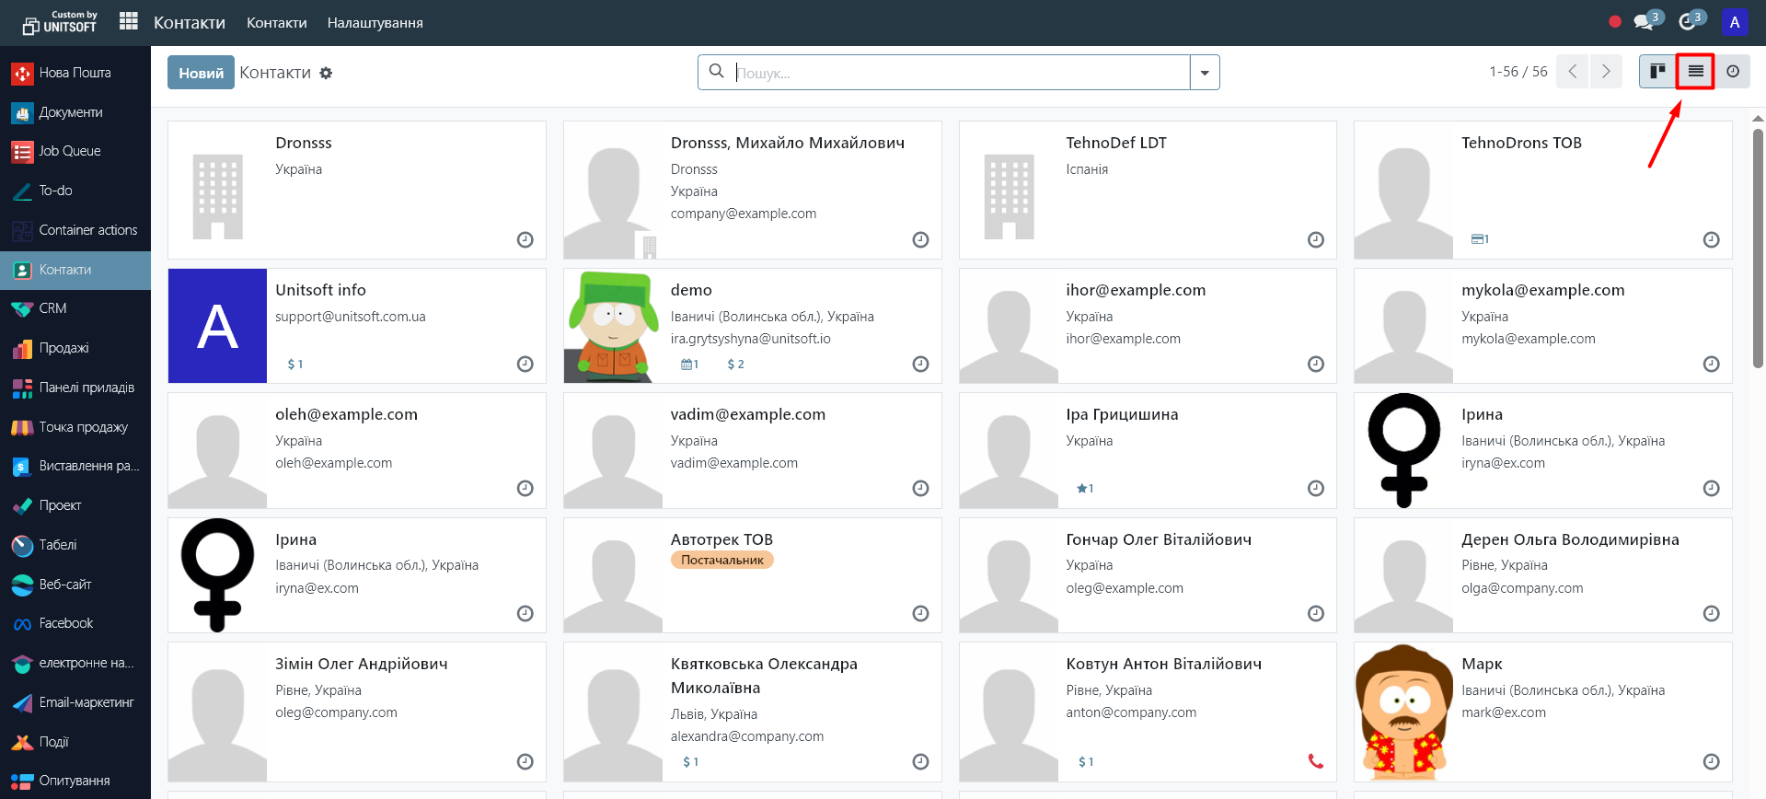Click the red phone icon on Ковтун card
The height and width of the screenshot is (799, 1766).
(x=1315, y=761)
